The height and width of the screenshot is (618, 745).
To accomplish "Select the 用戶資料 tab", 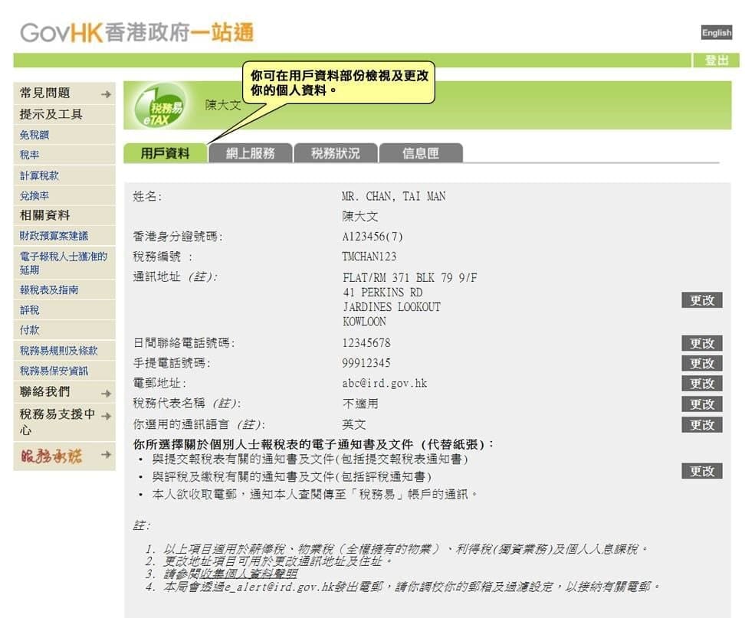I will 165,153.
